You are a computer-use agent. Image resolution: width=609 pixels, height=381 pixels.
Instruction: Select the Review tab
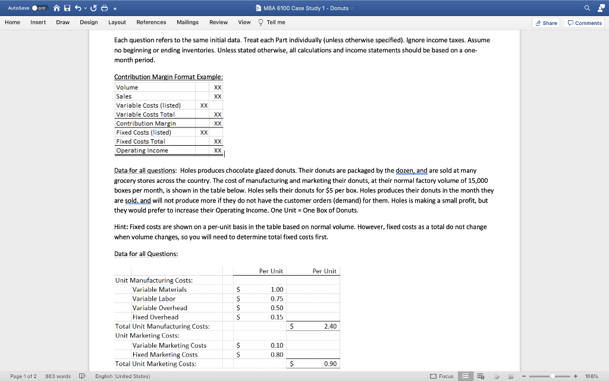pyautogui.click(x=219, y=23)
